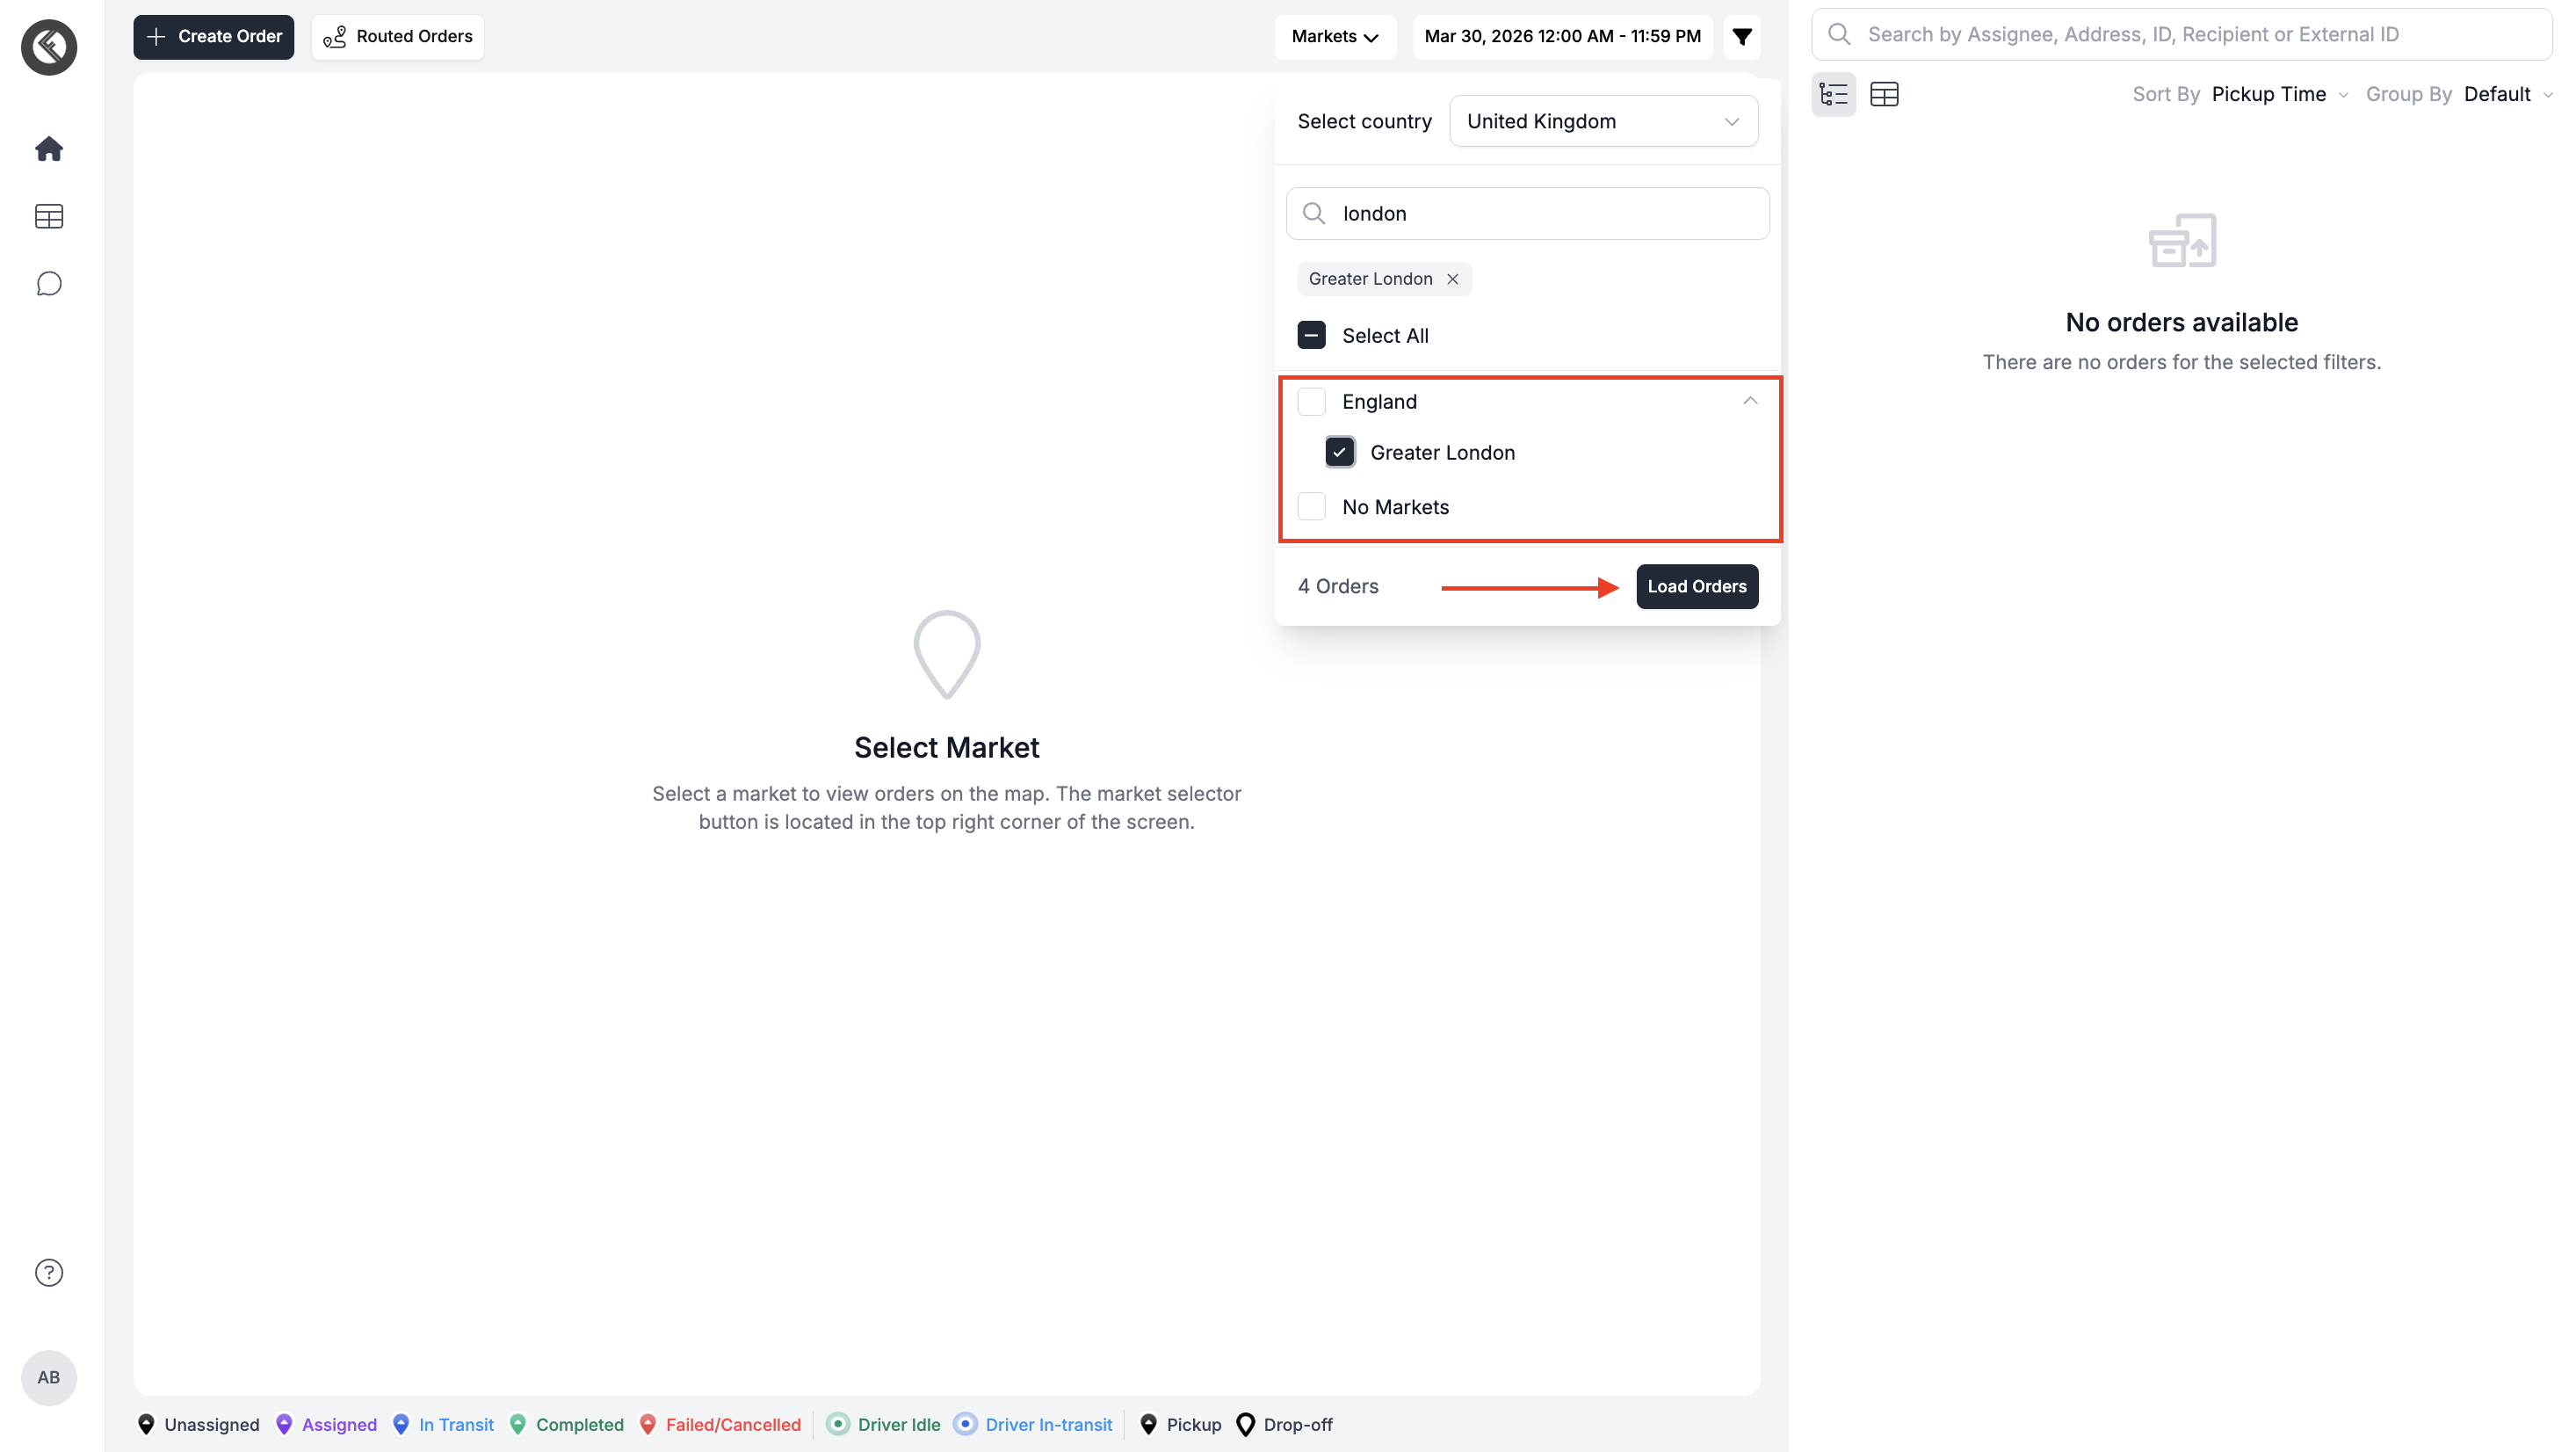Check the No Markets checkbox
Viewport: 2576px width, 1452px height.
point(1311,506)
